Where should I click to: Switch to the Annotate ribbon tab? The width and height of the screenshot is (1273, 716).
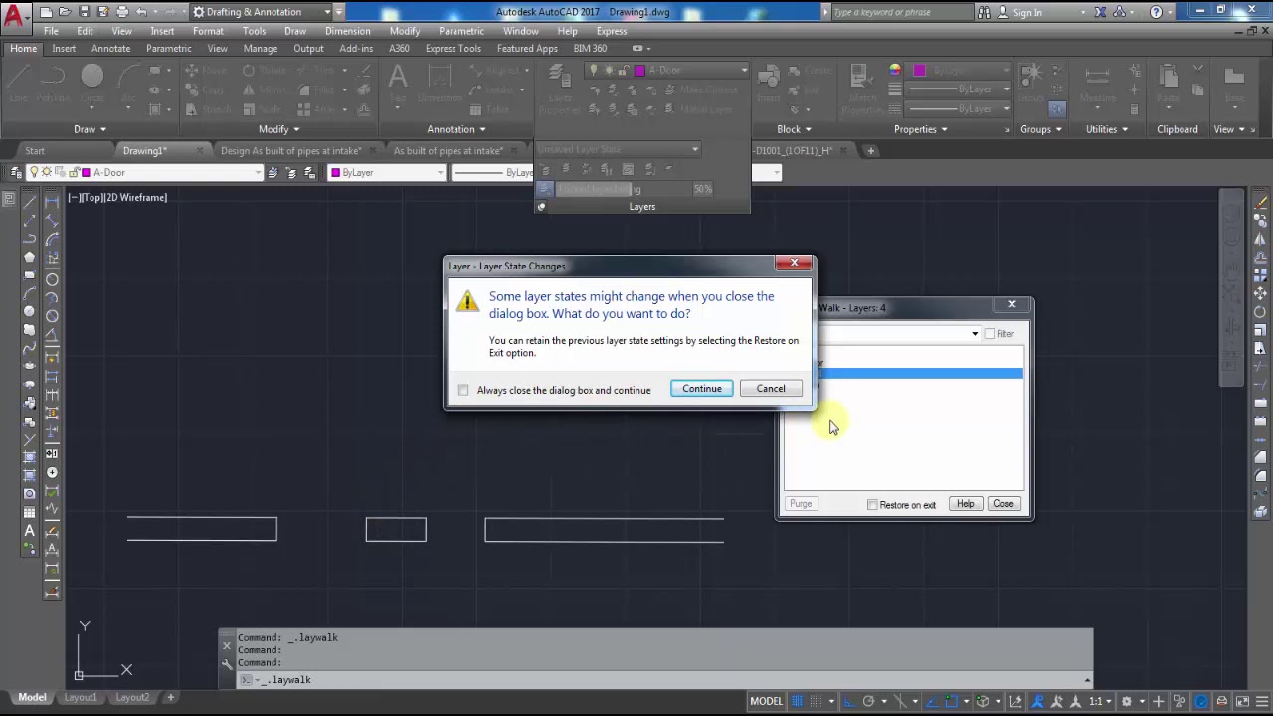[110, 48]
